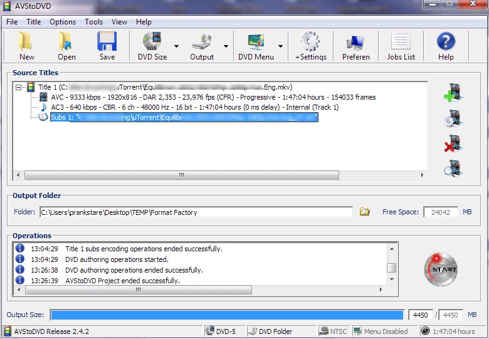Click the DVD Size disc icon
Screen dimensions: 489x339
click(152, 41)
